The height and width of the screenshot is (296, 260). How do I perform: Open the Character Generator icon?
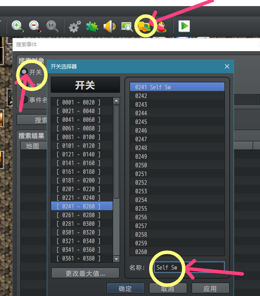tap(162, 26)
